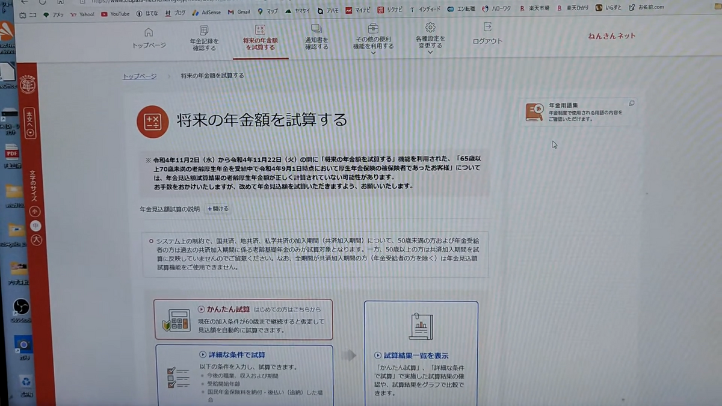Open the お名前.com bookmark
The height and width of the screenshot is (406, 722).
[x=646, y=7]
